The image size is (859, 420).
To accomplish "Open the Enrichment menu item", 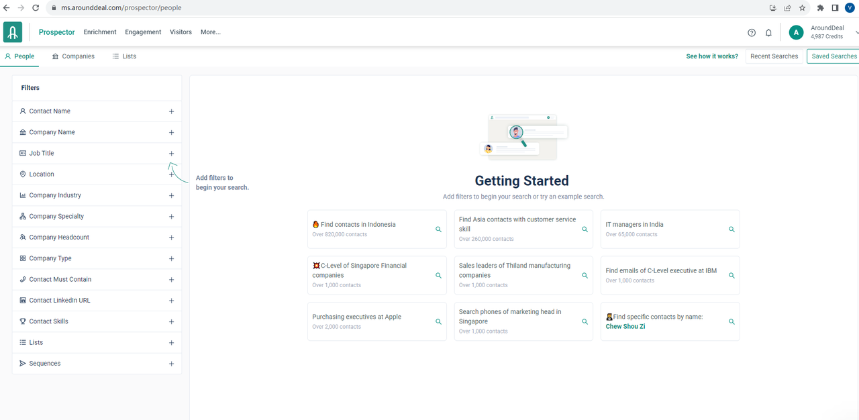I will 100,32.
